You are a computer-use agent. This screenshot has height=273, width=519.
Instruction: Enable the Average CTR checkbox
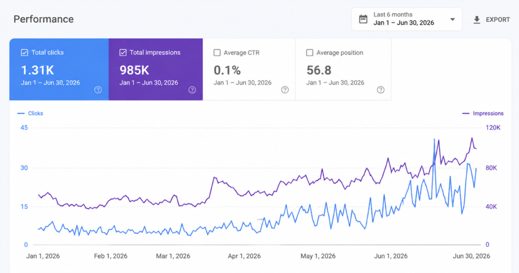(x=217, y=53)
